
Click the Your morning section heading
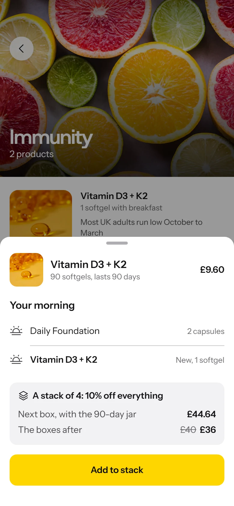coord(42,305)
